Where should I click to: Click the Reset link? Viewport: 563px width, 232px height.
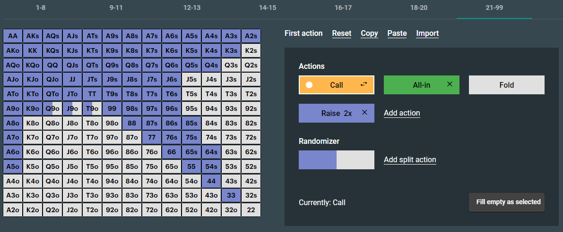pos(341,33)
